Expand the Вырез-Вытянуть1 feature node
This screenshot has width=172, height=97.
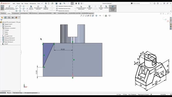click(1, 42)
